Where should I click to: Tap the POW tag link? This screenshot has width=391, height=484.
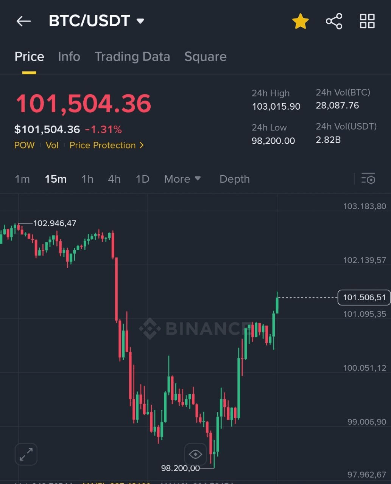[x=24, y=145]
